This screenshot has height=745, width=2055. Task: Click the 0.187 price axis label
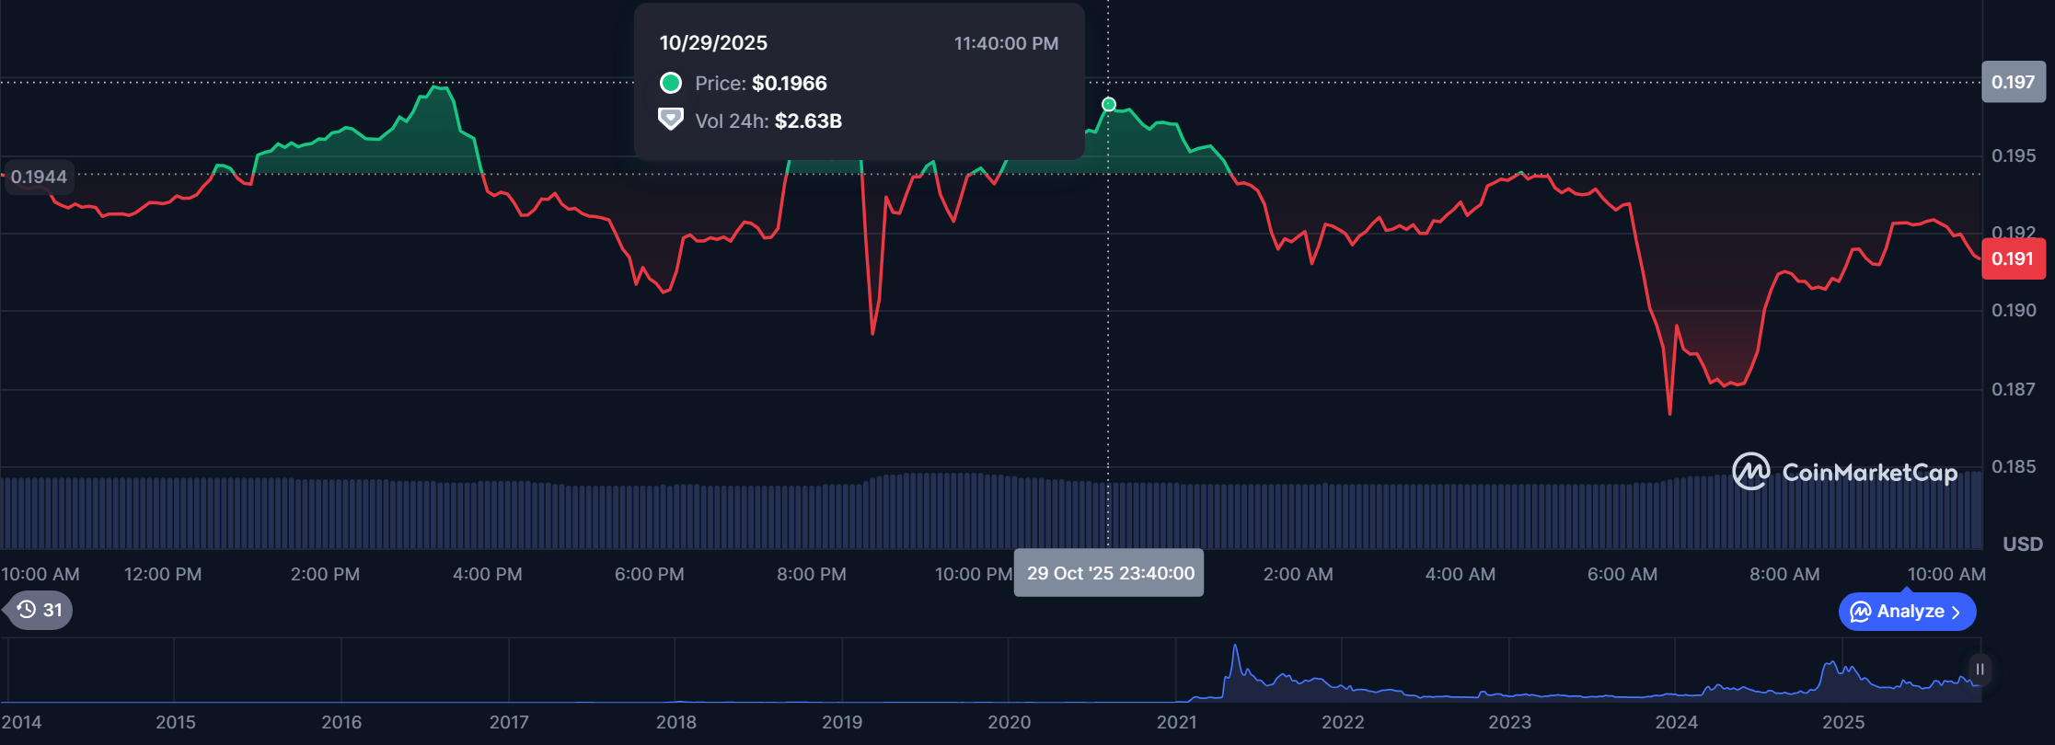click(2013, 389)
